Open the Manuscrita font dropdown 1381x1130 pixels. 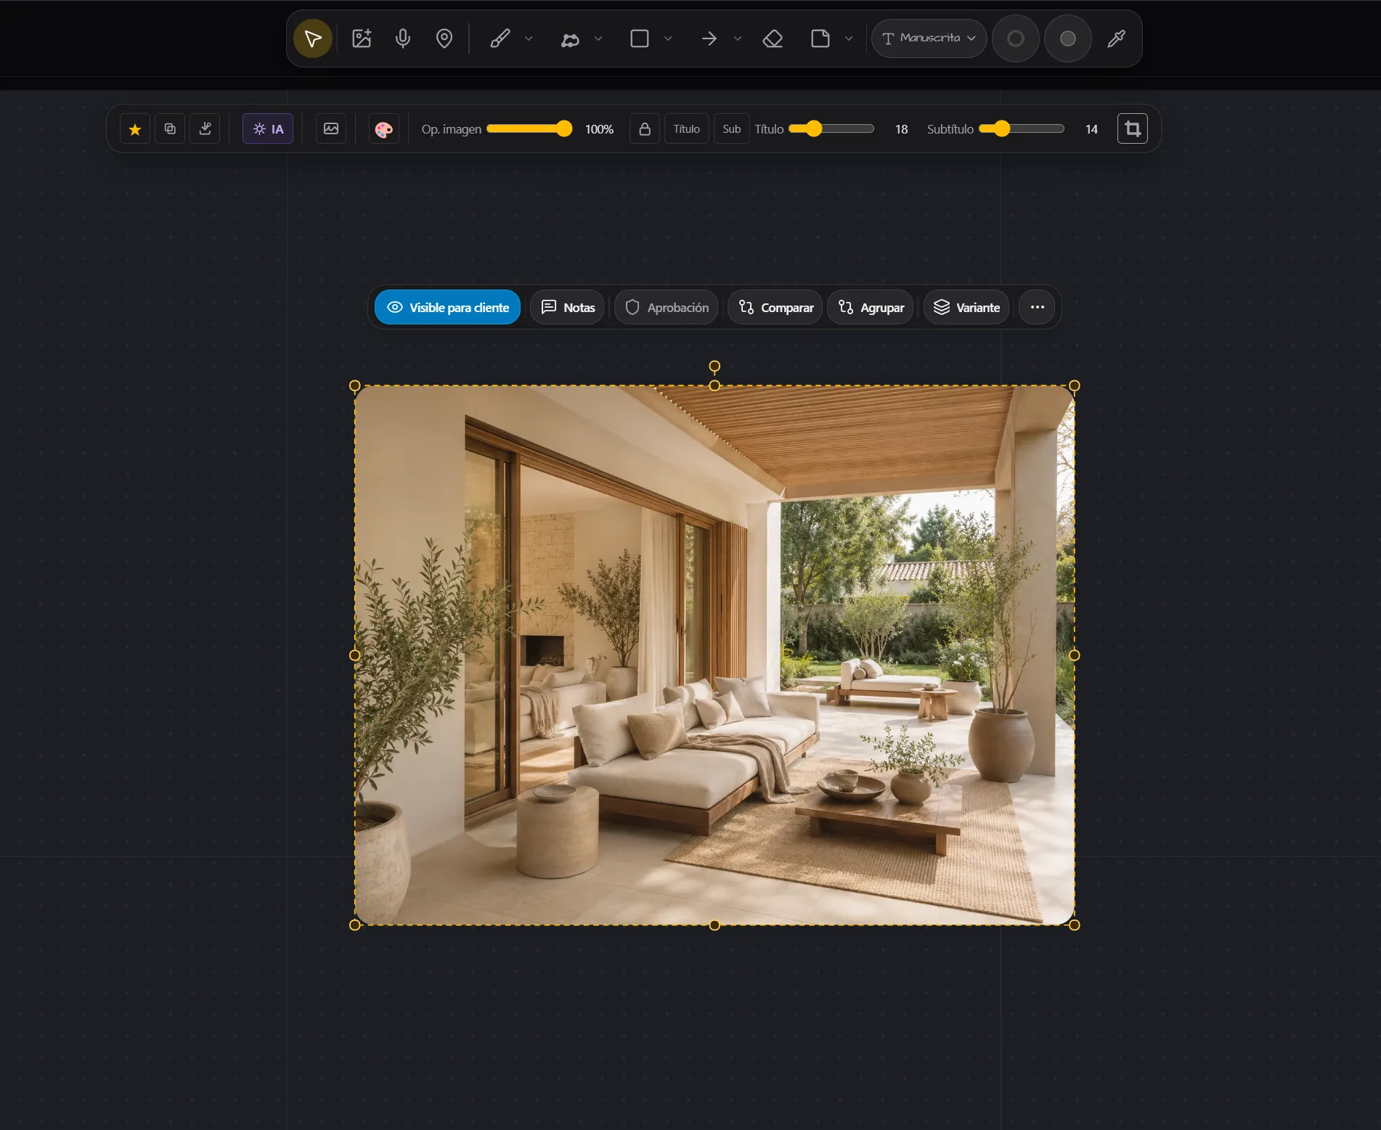coord(929,38)
